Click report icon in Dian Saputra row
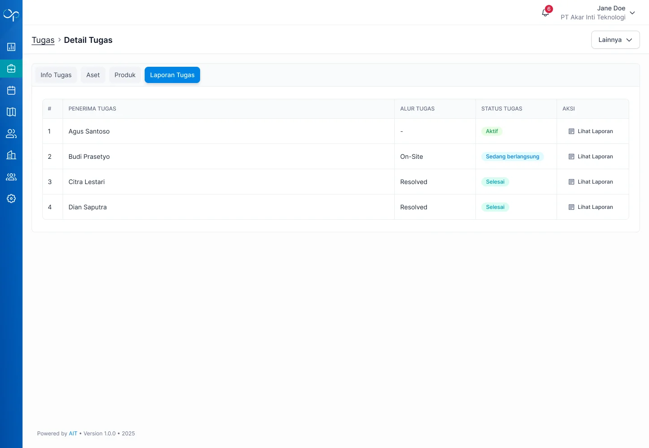This screenshot has height=448, width=649. (x=571, y=207)
